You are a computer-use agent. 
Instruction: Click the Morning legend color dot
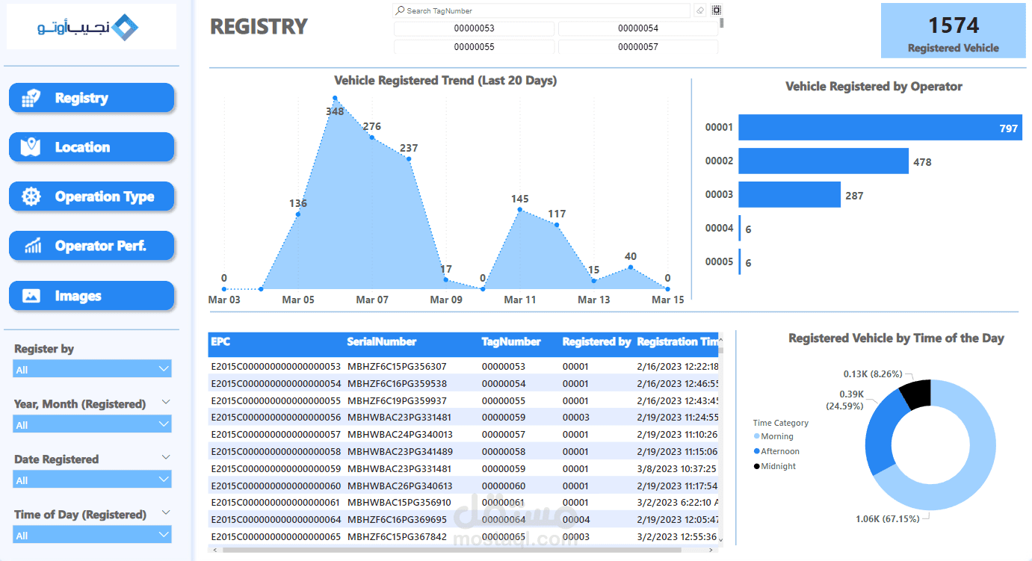[756, 436]
